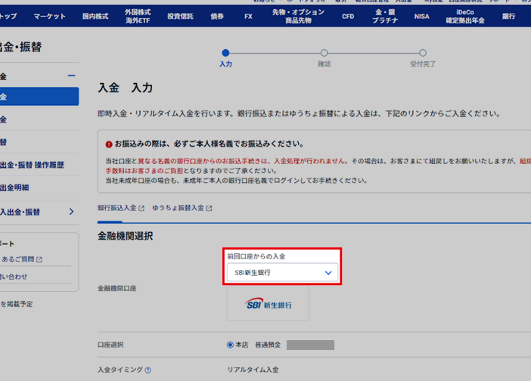Go to the 投資信託 section
Image resolution: width=531 pixels, height=381 pixels.
coord(180,16)
